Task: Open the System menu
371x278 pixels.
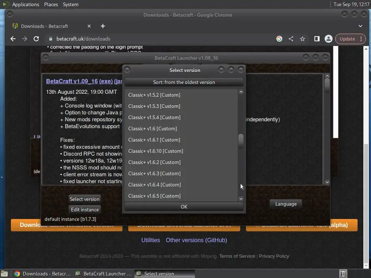Action: coord(71,4)
